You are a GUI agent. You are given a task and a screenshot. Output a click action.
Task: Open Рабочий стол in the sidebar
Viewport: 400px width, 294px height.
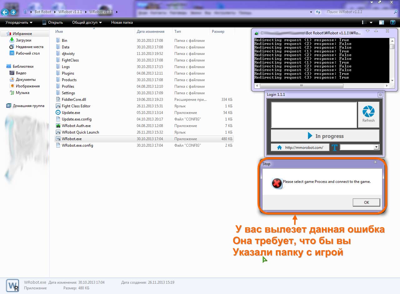pos(28,53)
